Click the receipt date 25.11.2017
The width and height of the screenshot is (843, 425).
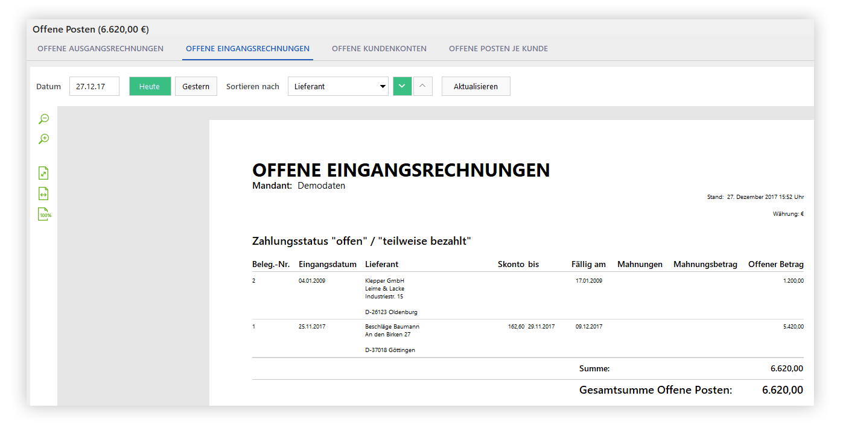point(312,327)
